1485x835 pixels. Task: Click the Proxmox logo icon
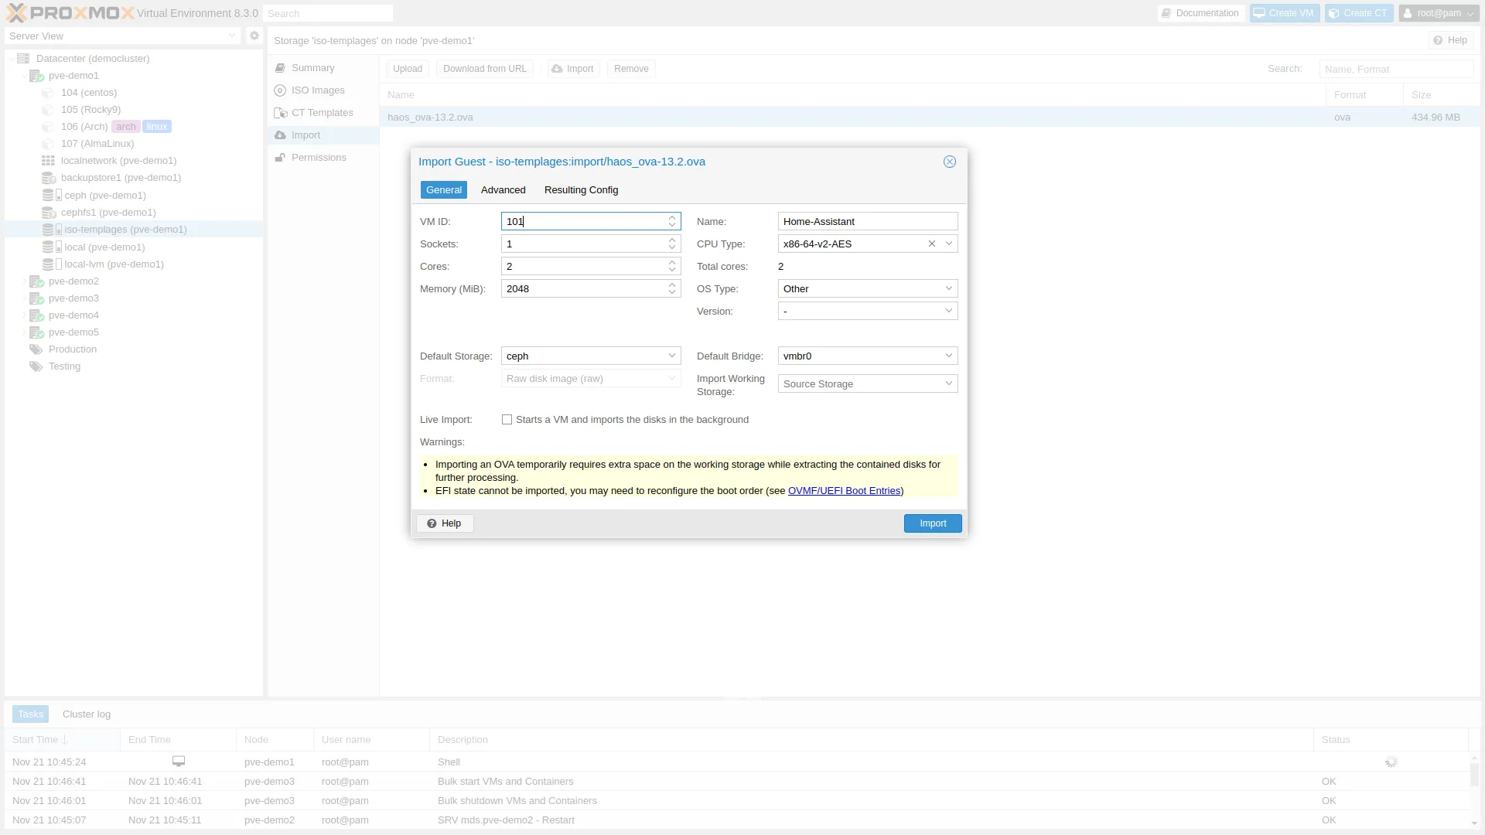click(x=16, y=13)
